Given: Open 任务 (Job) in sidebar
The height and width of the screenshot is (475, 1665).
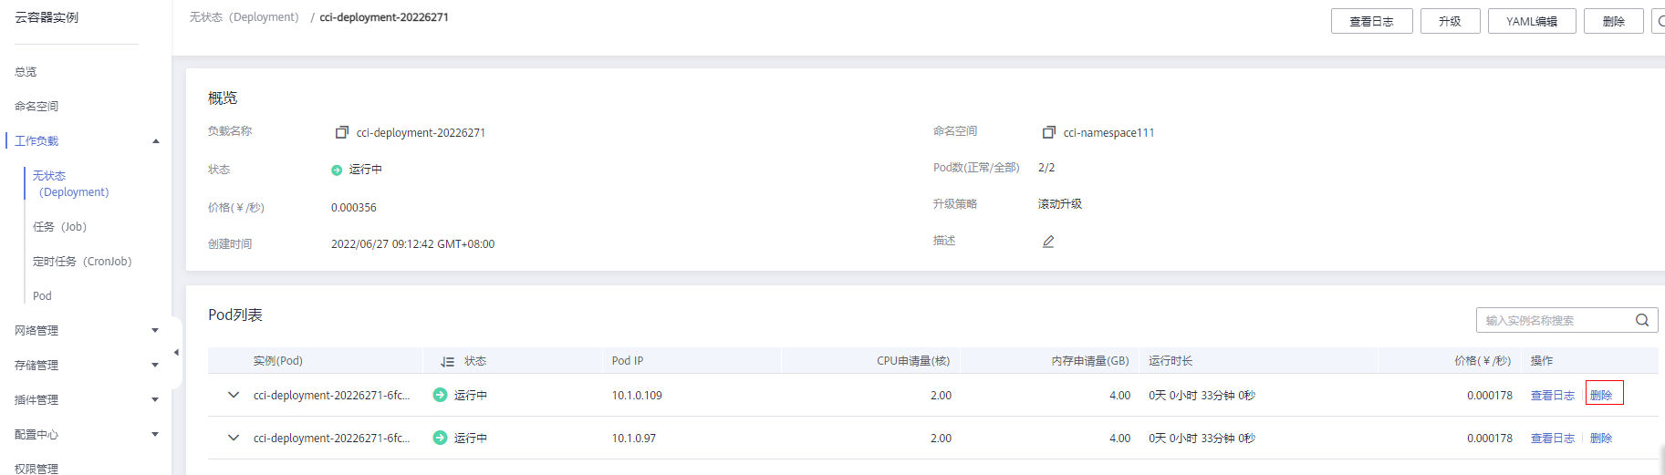Looking at the screenshot, I should (x=59, y=227).
